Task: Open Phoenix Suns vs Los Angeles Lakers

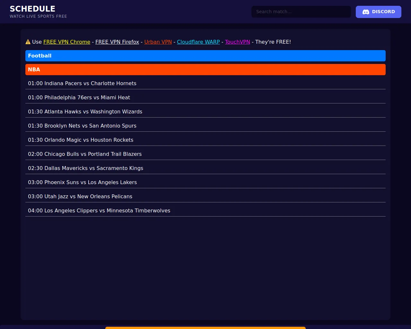Action: [x=205, y=182]
